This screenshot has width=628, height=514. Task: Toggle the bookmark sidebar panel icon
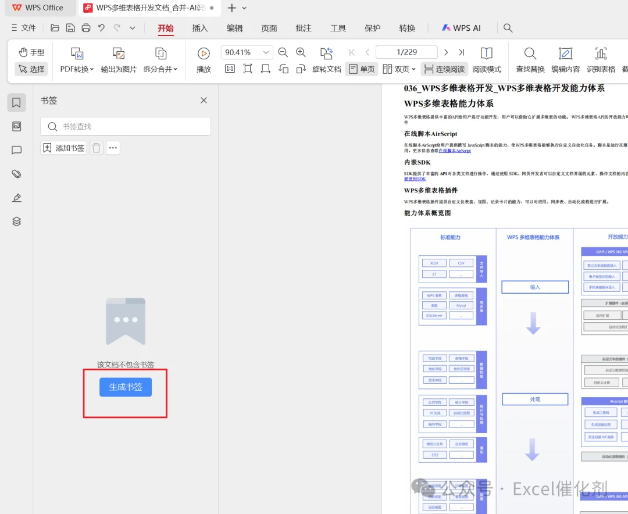[x=16, y=102]
